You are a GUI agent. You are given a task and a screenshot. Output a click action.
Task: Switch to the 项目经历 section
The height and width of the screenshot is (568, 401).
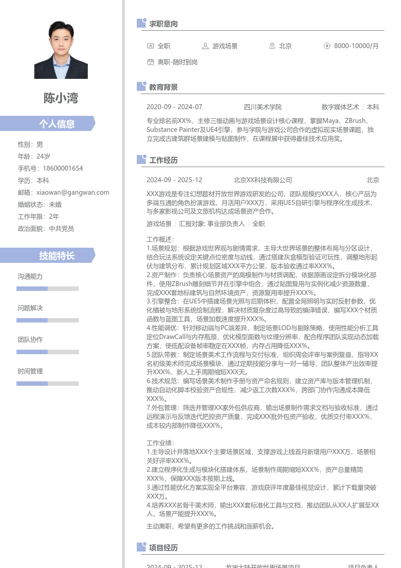tap(164, 548)
